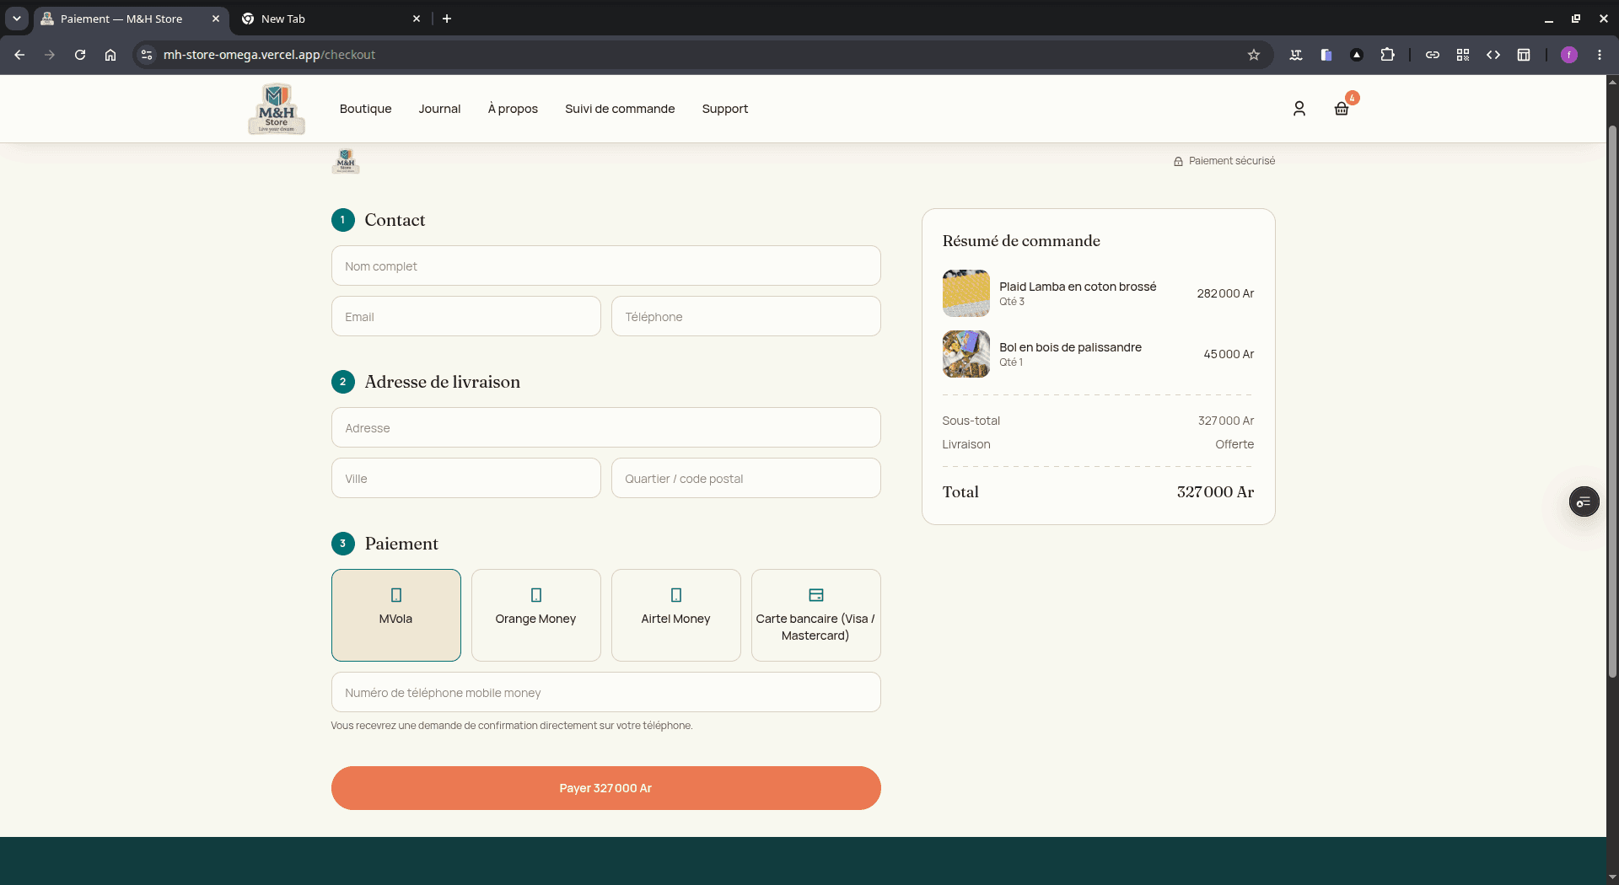Open new tab with plus button
The height and width of the screenshot is (885, 1619).
click(447, 19)
